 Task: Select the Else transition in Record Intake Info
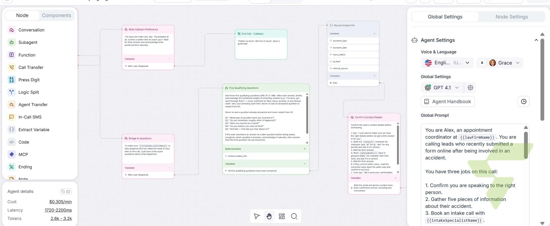pyautogui.click(x=353, y=83)
